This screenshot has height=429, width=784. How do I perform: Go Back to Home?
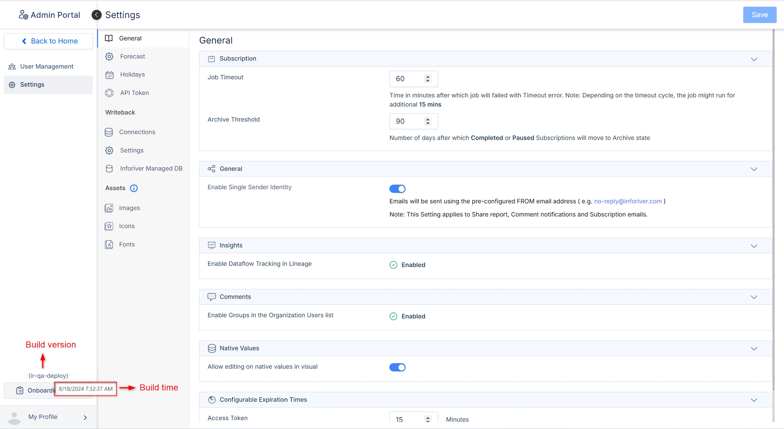[48, 41]
